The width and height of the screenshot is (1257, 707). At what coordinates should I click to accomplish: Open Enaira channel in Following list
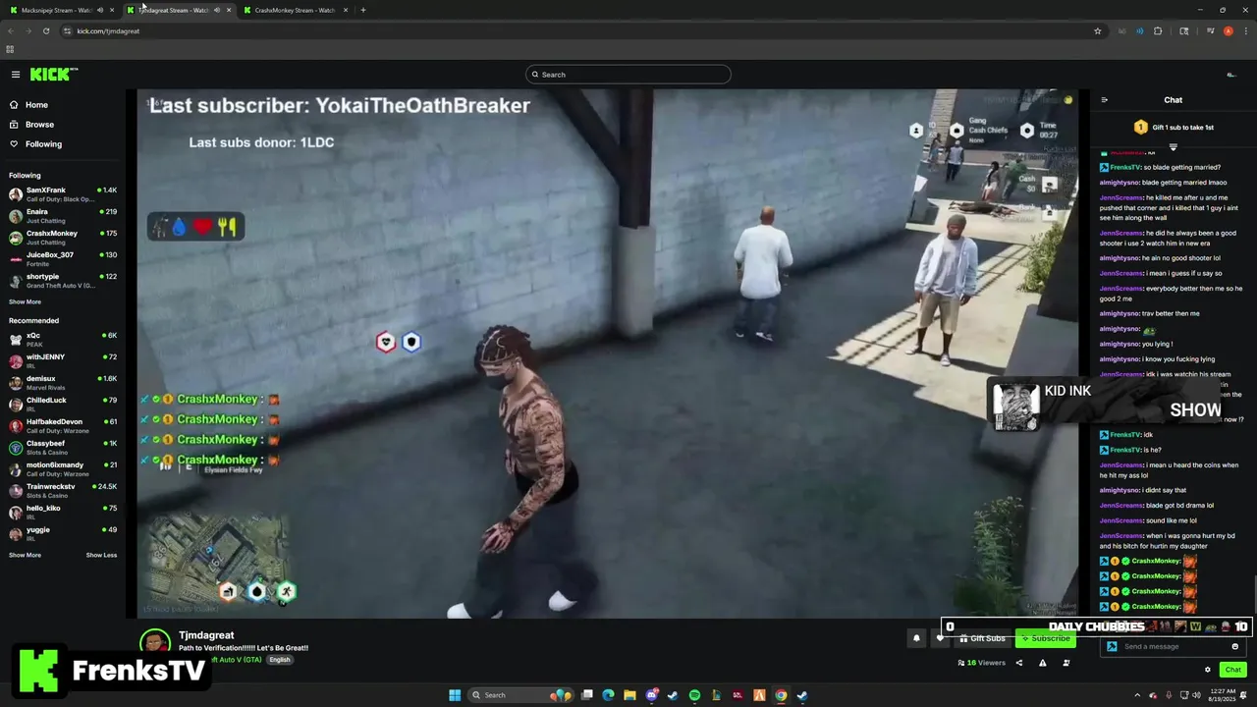[63, 216]
